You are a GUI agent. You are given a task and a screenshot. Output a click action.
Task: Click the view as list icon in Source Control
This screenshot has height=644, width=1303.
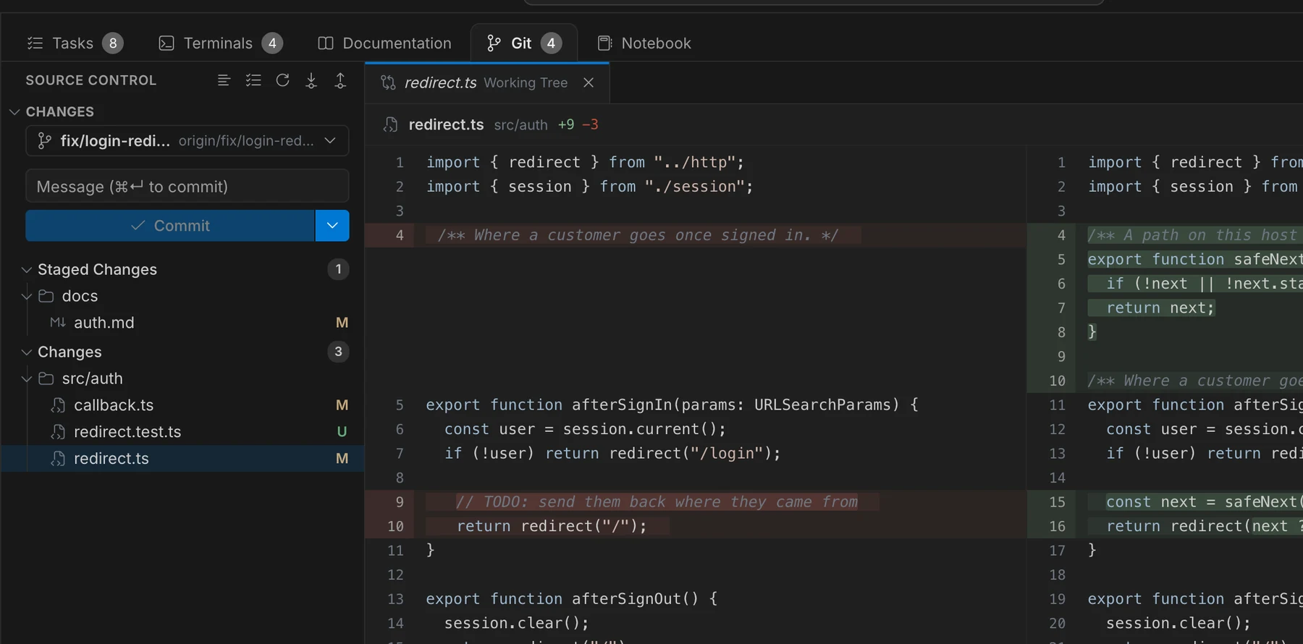pos(224,80)
